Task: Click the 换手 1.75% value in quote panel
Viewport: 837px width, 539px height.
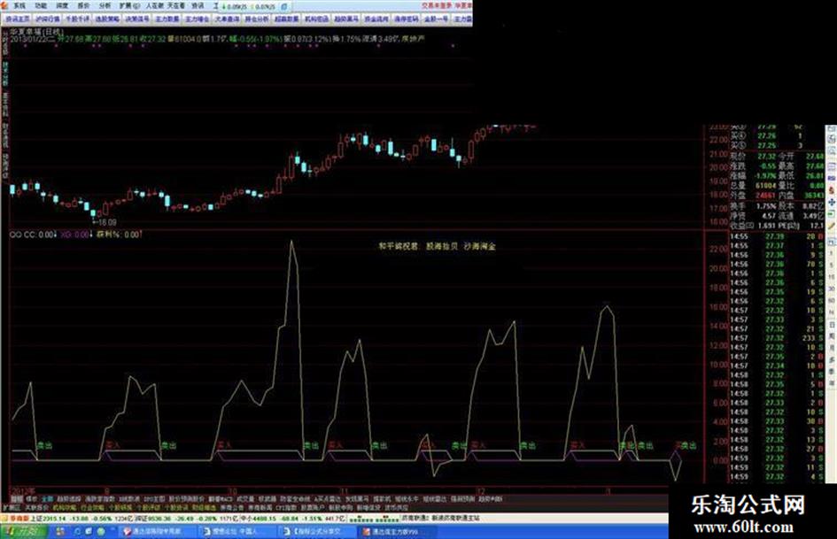Action: pyautogui.click(x=766, y=205)
